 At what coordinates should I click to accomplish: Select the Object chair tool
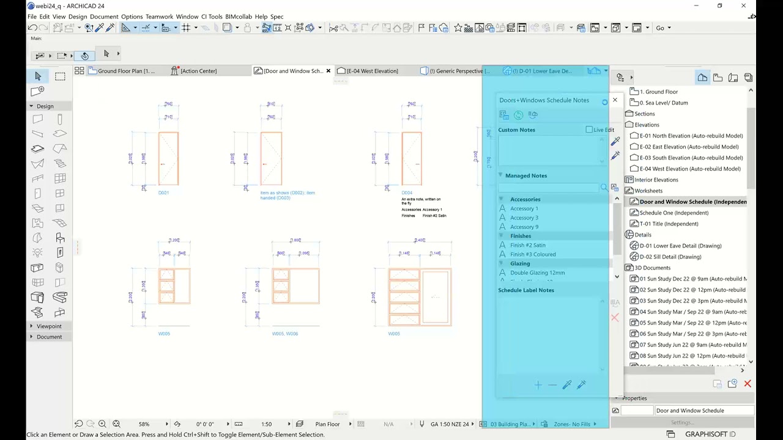tap(60, 238)
